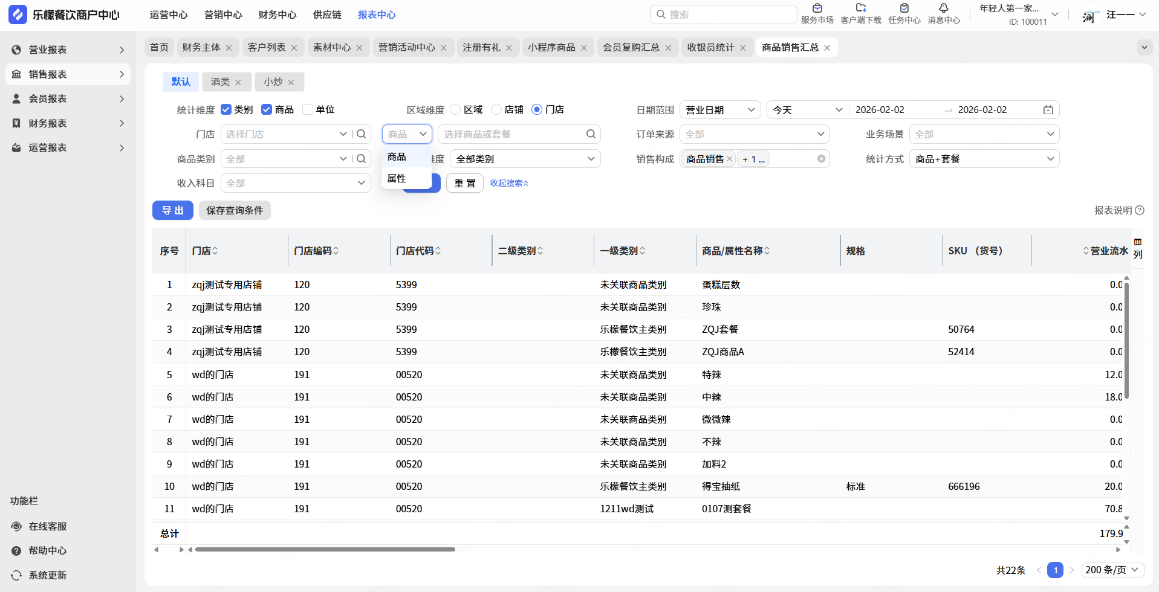Image resolution: width=1159 pixels, height=592 pixels.
Task: Click the 报表说明 help icon
Action: pyautogui.click(x=1140, y=210)
